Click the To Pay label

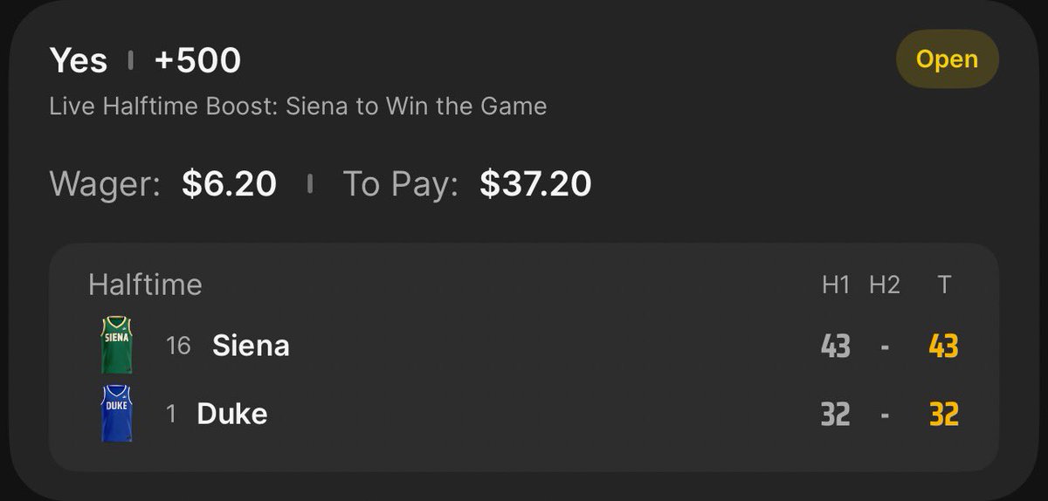400,183
